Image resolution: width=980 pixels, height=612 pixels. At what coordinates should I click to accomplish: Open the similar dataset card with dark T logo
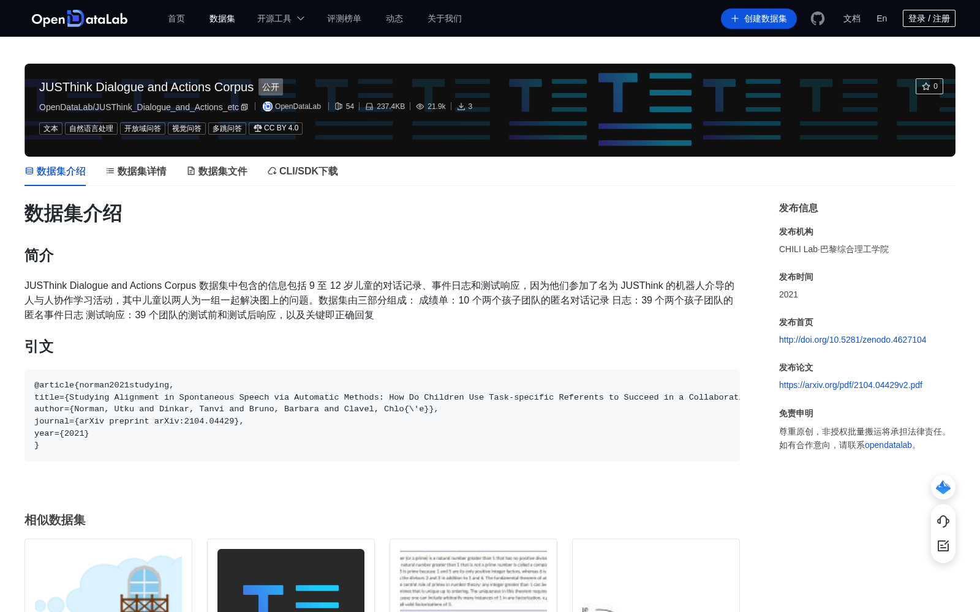point(291,575)
